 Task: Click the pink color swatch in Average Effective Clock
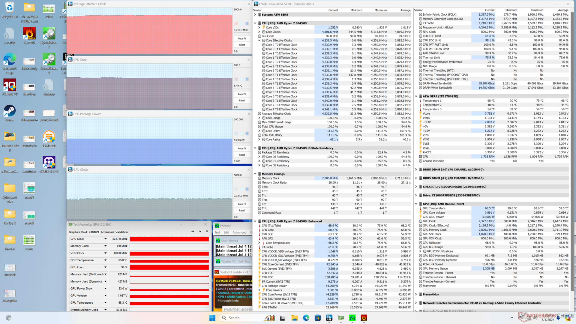click(236, 23)
